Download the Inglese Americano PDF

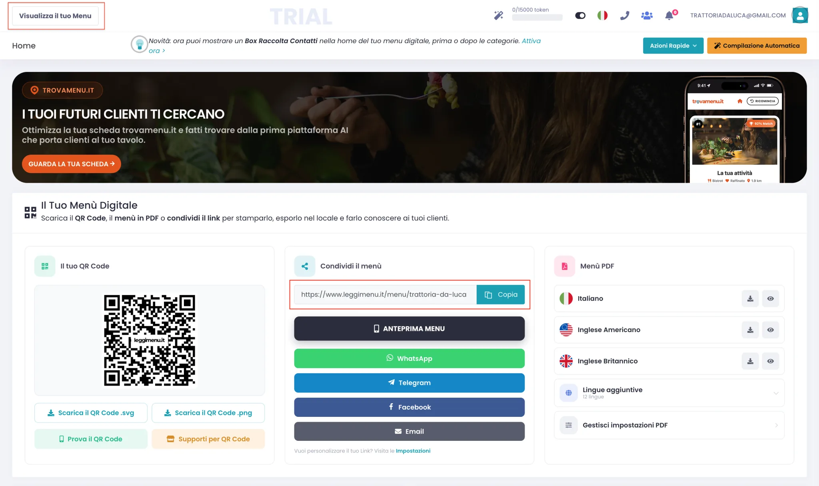click(750, 330)
